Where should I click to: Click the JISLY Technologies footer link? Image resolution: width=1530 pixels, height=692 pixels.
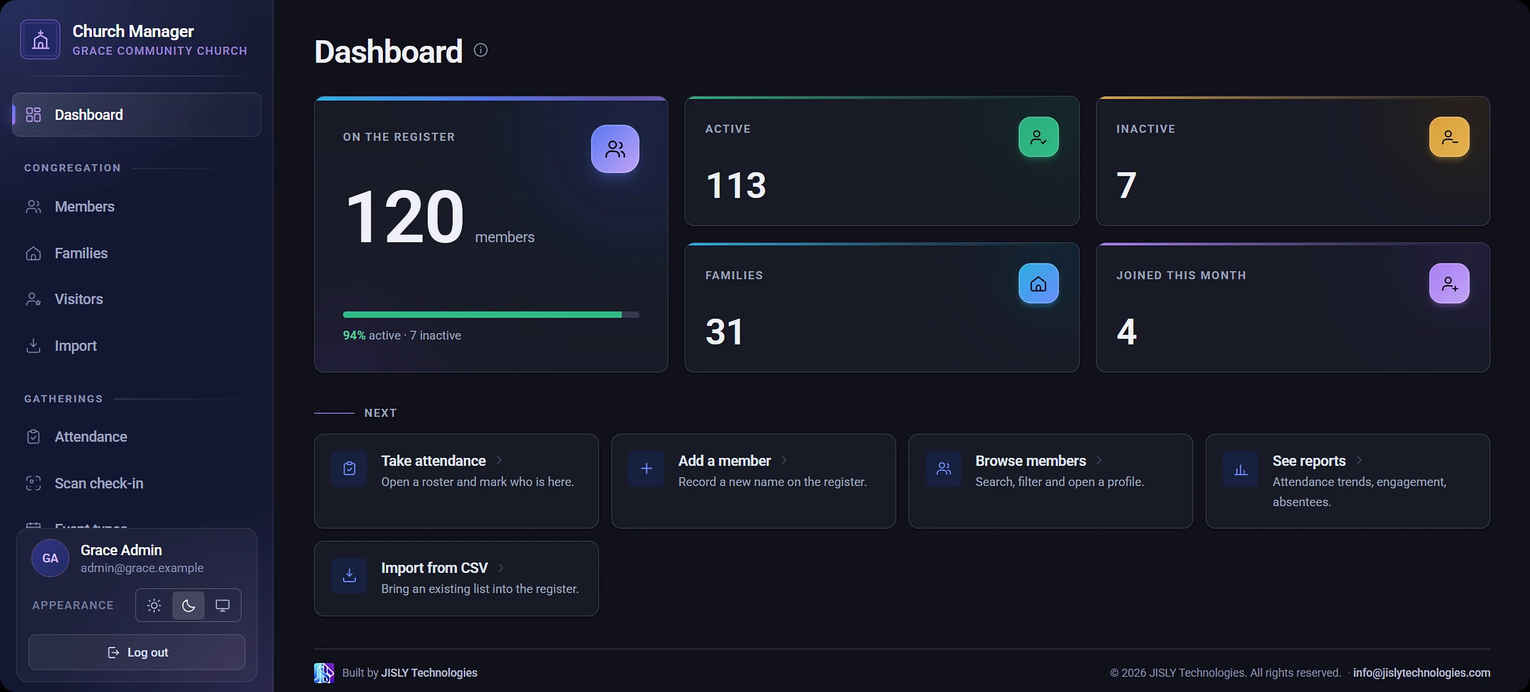click(x=429, y=673)
